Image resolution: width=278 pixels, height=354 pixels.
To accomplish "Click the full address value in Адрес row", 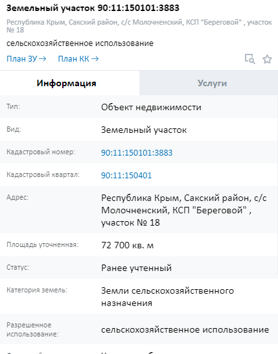I will point(183,210).
